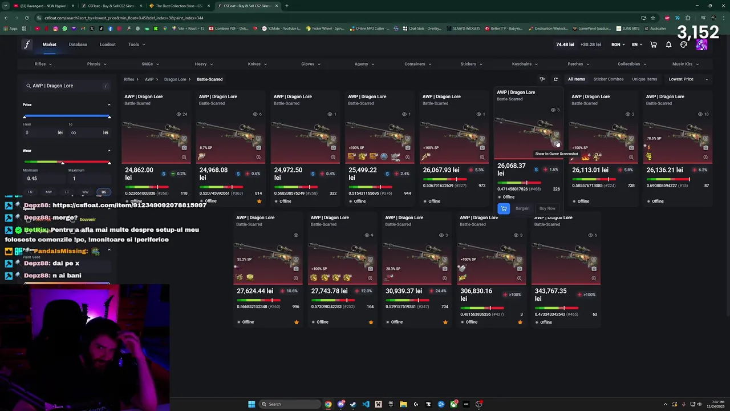Screen dimensions: 730x411
Task: Focus the Wear Minimum 0.45 field
Action: point(43,178)
